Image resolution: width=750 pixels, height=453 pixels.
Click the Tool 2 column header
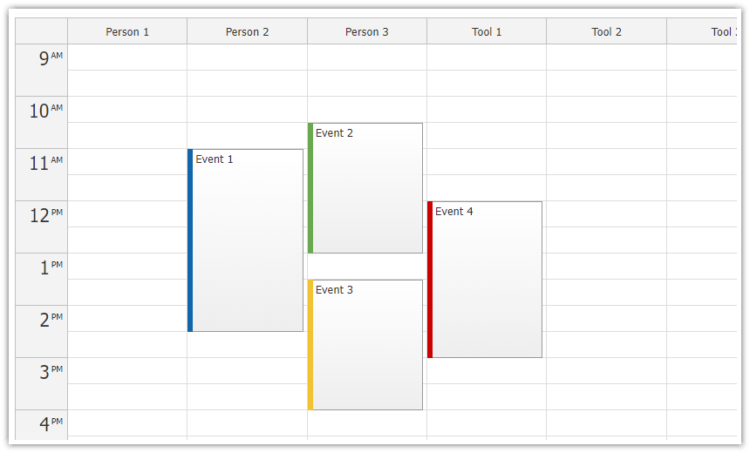pyautogui.click(x=606, y=31)
